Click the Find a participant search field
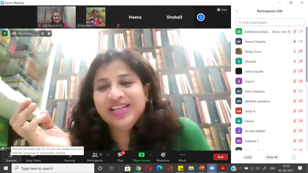Viewport: 308px width, 173px height. [270, 22]
